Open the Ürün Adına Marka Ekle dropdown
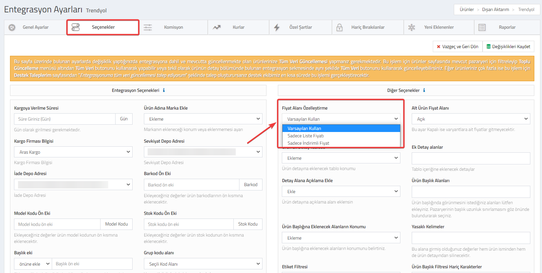 point(203,119)
